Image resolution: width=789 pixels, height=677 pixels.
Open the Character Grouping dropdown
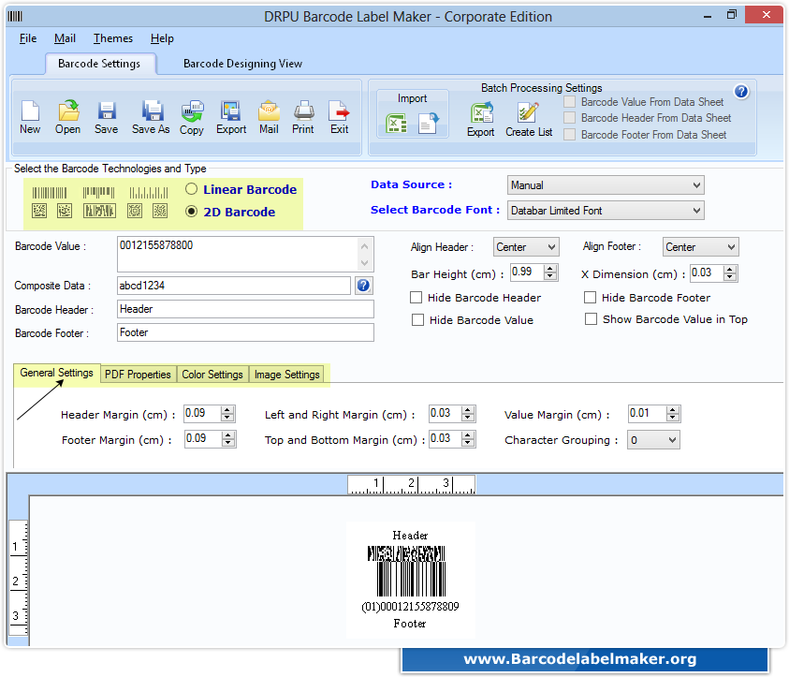tap(653, 440)
